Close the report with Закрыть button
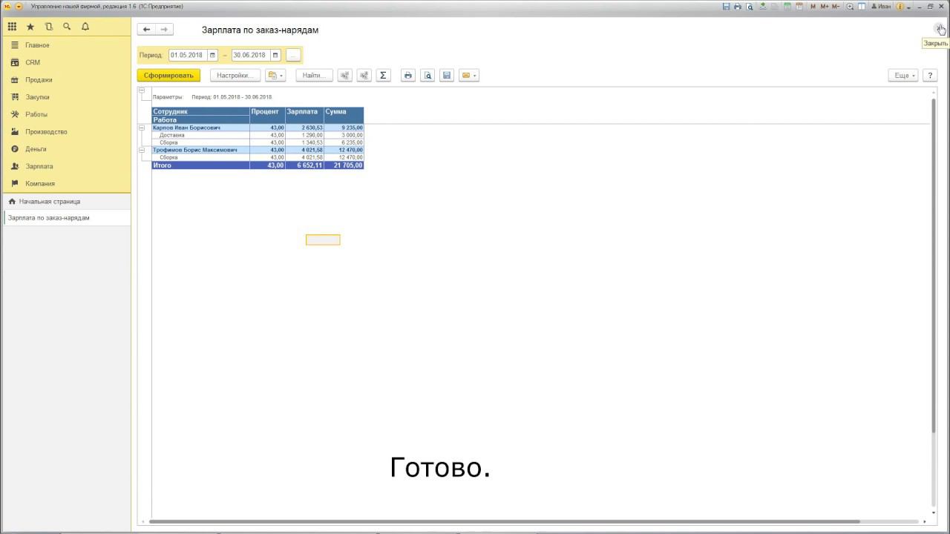Screen dimensions: 950x534 [940, 29]
